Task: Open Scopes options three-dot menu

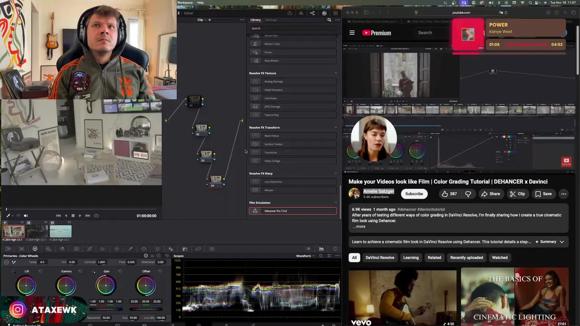Action: click(x=337, y=256)
